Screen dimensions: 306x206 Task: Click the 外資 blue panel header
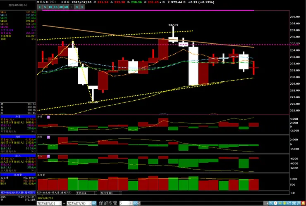pyautogui.click(x=18, y=116)
